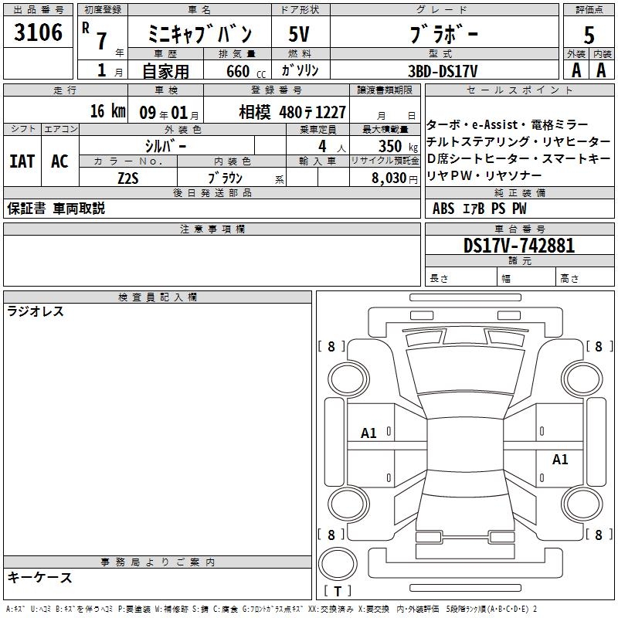Select the 16 km mileage value
The image size is (618, 618).
(107, 111)
